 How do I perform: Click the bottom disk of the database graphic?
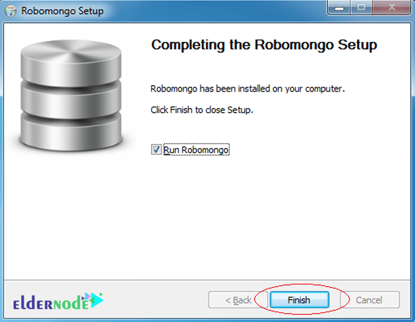(71, 132)
